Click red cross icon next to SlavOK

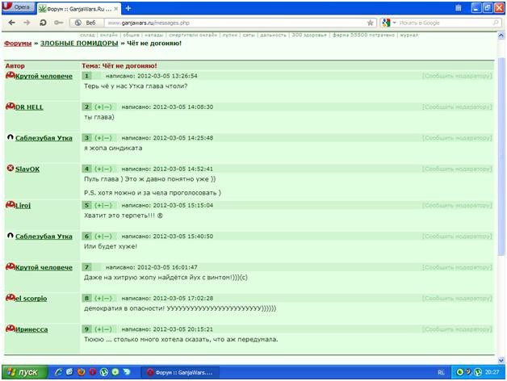(x=10, y=168)
